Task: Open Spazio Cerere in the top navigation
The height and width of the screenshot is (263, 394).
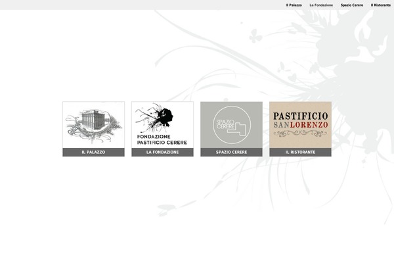Action: 352,5
